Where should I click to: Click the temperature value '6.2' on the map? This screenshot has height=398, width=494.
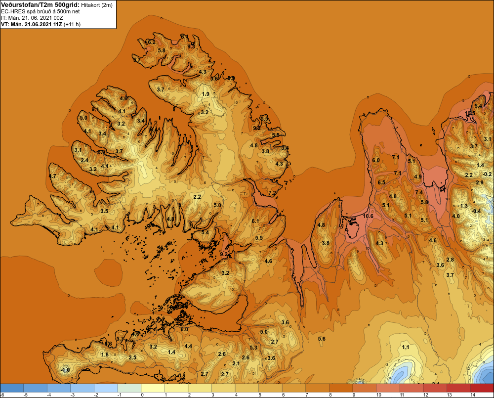point(152,42)
